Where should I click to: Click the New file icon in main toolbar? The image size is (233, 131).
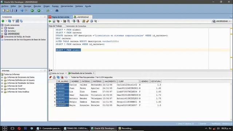(4, 11)
